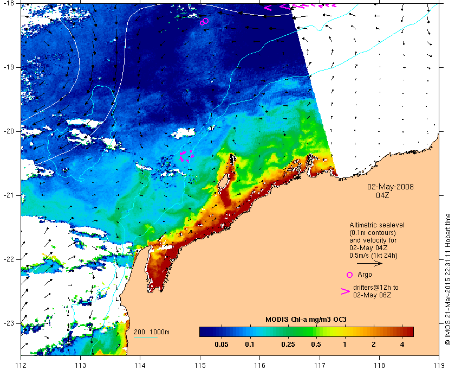Click the colorbar tick label '1'

click(344, 345)
